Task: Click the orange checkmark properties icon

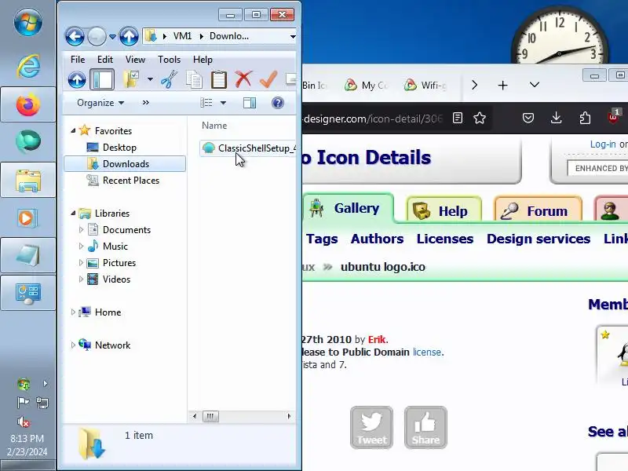Action: [268, 80]
